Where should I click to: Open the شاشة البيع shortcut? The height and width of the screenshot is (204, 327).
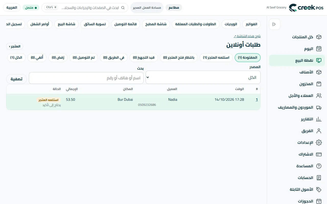coord(66,24)
